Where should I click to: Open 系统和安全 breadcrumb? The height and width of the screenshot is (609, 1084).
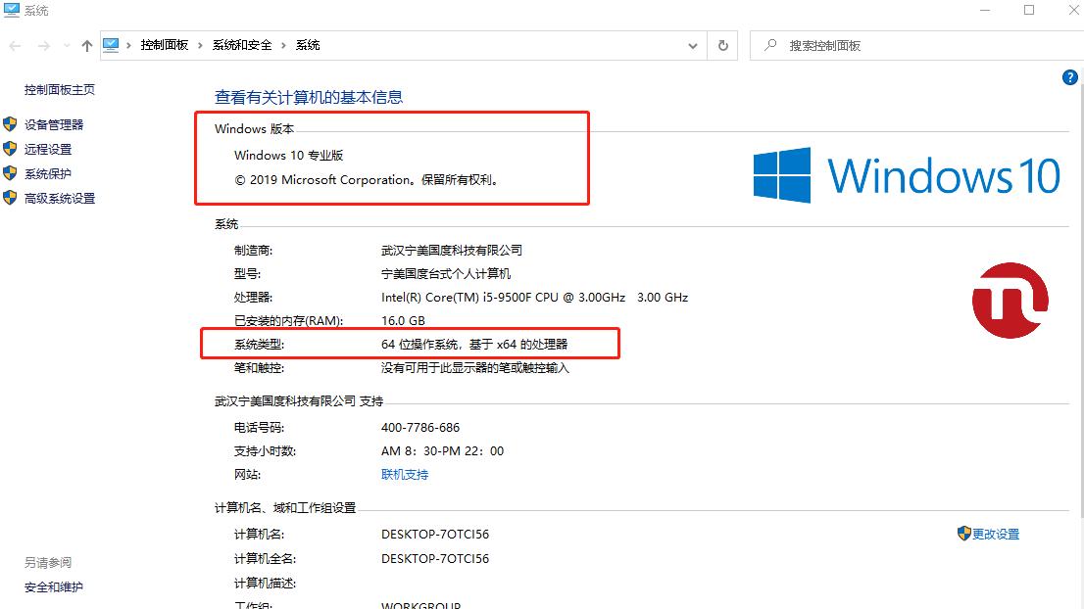[242, 45]
